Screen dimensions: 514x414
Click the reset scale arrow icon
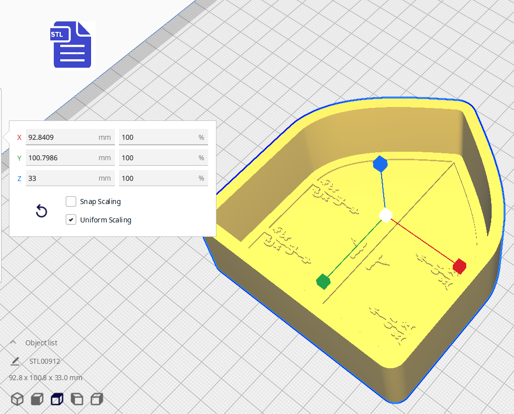click(42, 211)
